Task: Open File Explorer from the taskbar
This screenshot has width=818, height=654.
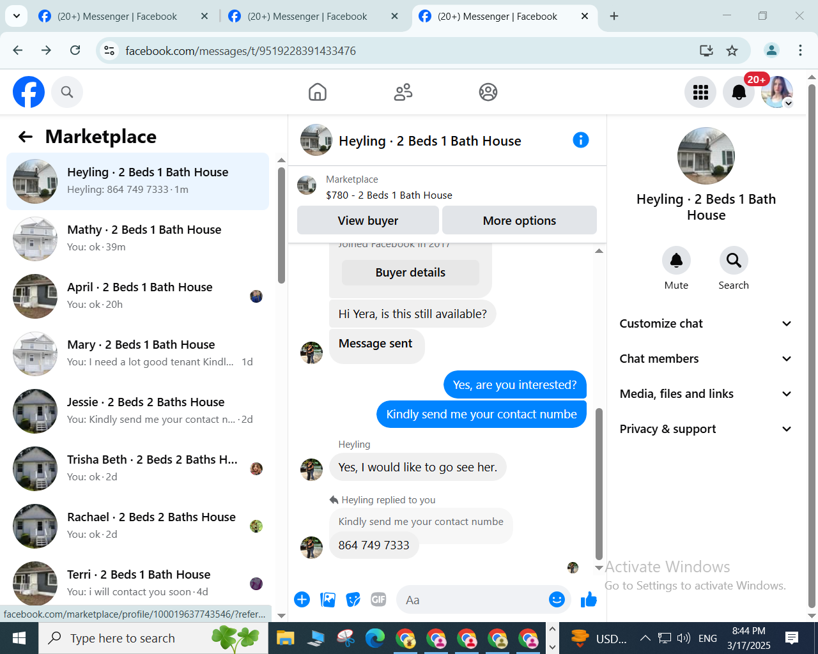Action: point(285,638)
